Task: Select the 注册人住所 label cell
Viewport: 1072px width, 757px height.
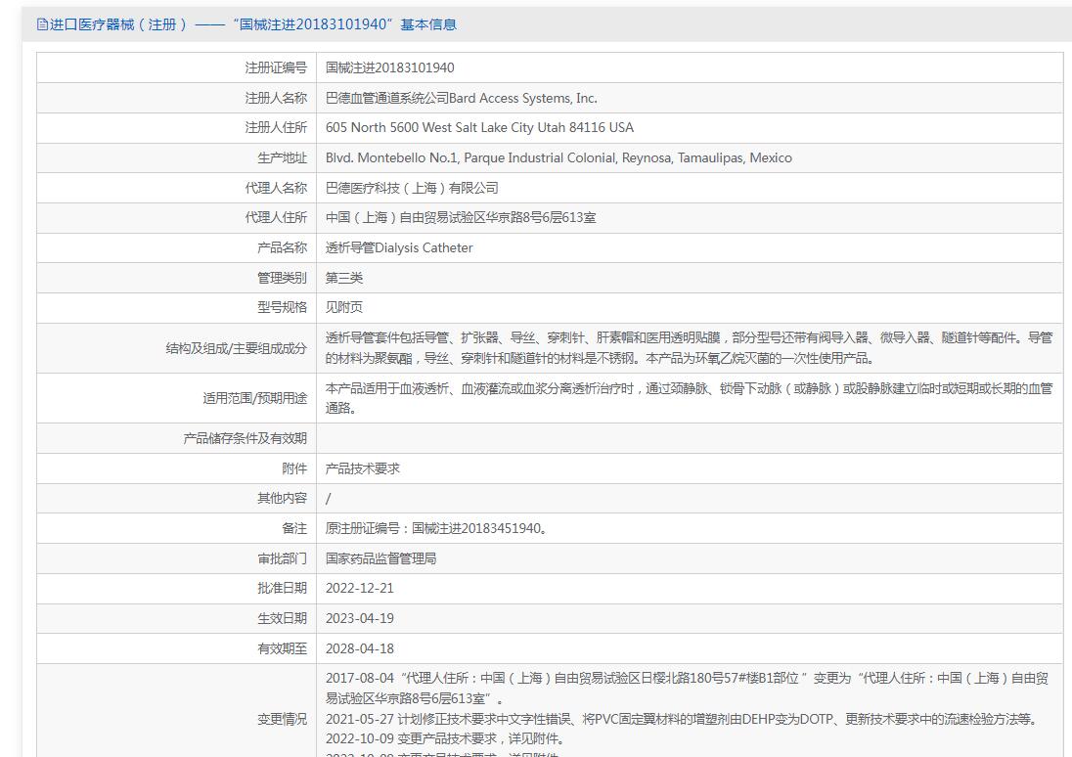Action: pyautogui.click(x=176, y=128)
